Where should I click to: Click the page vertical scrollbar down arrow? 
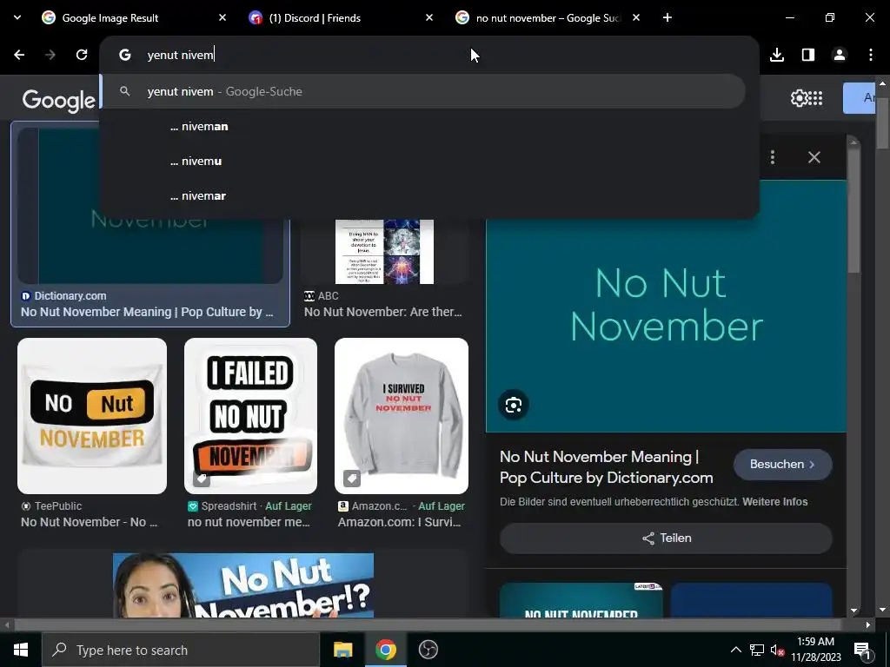(882, 611)
